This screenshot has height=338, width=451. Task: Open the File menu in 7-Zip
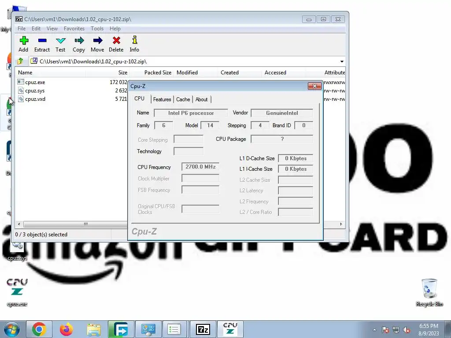click(x=22, y=29)
